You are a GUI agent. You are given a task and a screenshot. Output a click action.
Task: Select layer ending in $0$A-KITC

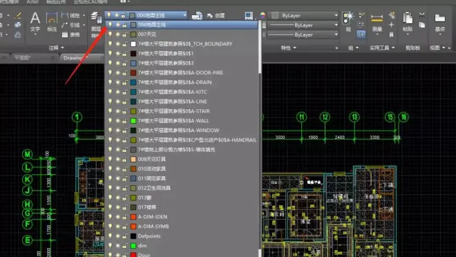(x=182, y=92)
